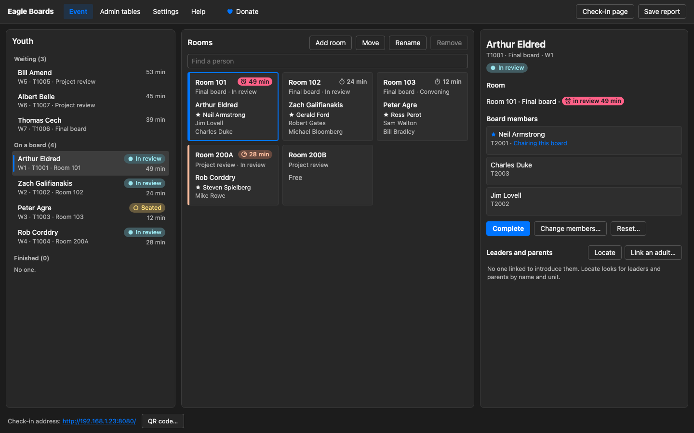The image size is (694, 433).
Task: Select the Room 200B card
Action: [x=328, y=175]
